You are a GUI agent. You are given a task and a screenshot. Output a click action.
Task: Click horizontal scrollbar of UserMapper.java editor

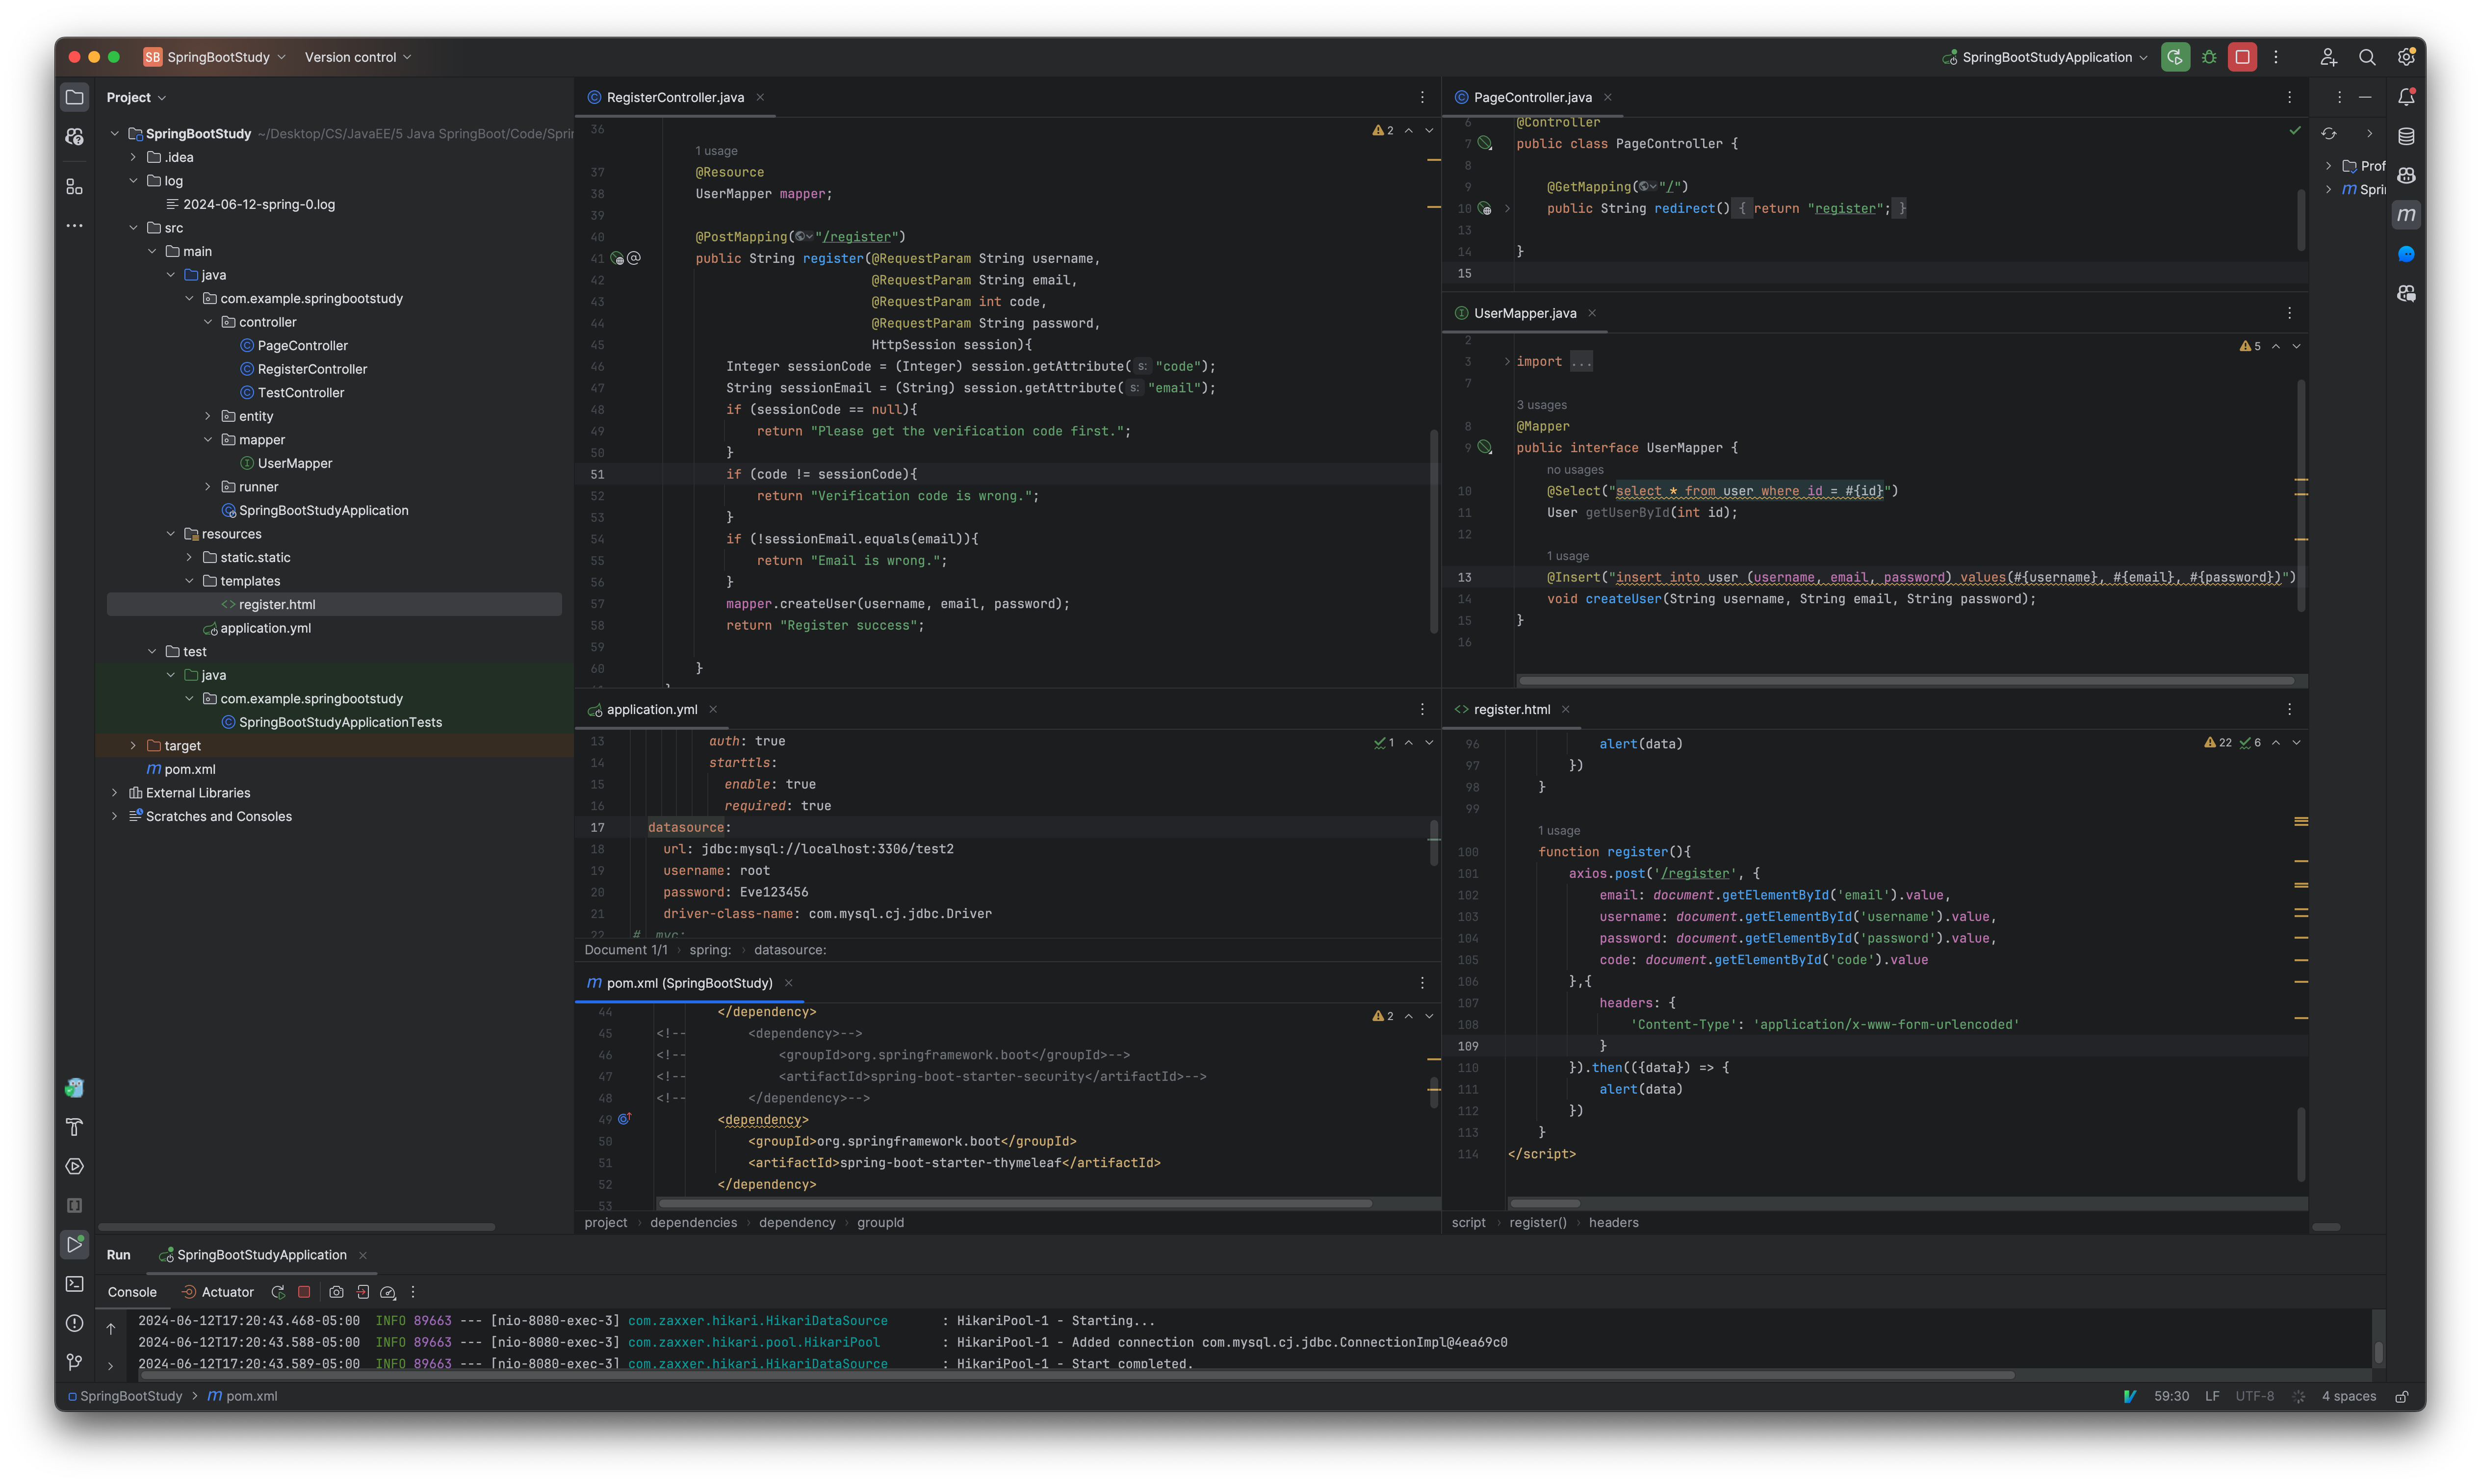[1906, 681]
